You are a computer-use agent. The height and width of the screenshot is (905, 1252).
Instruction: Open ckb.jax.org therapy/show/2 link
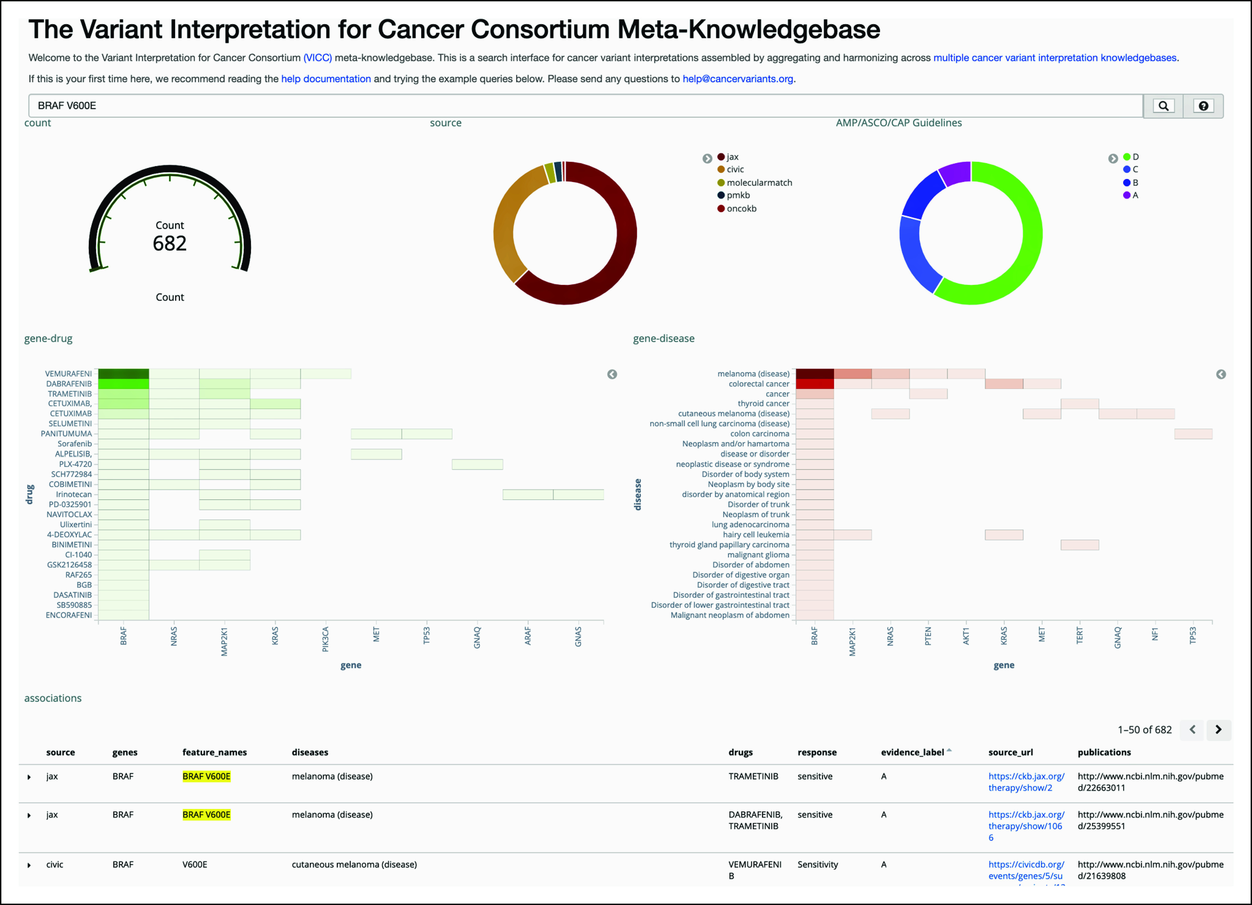click(x=1026, y=783)
